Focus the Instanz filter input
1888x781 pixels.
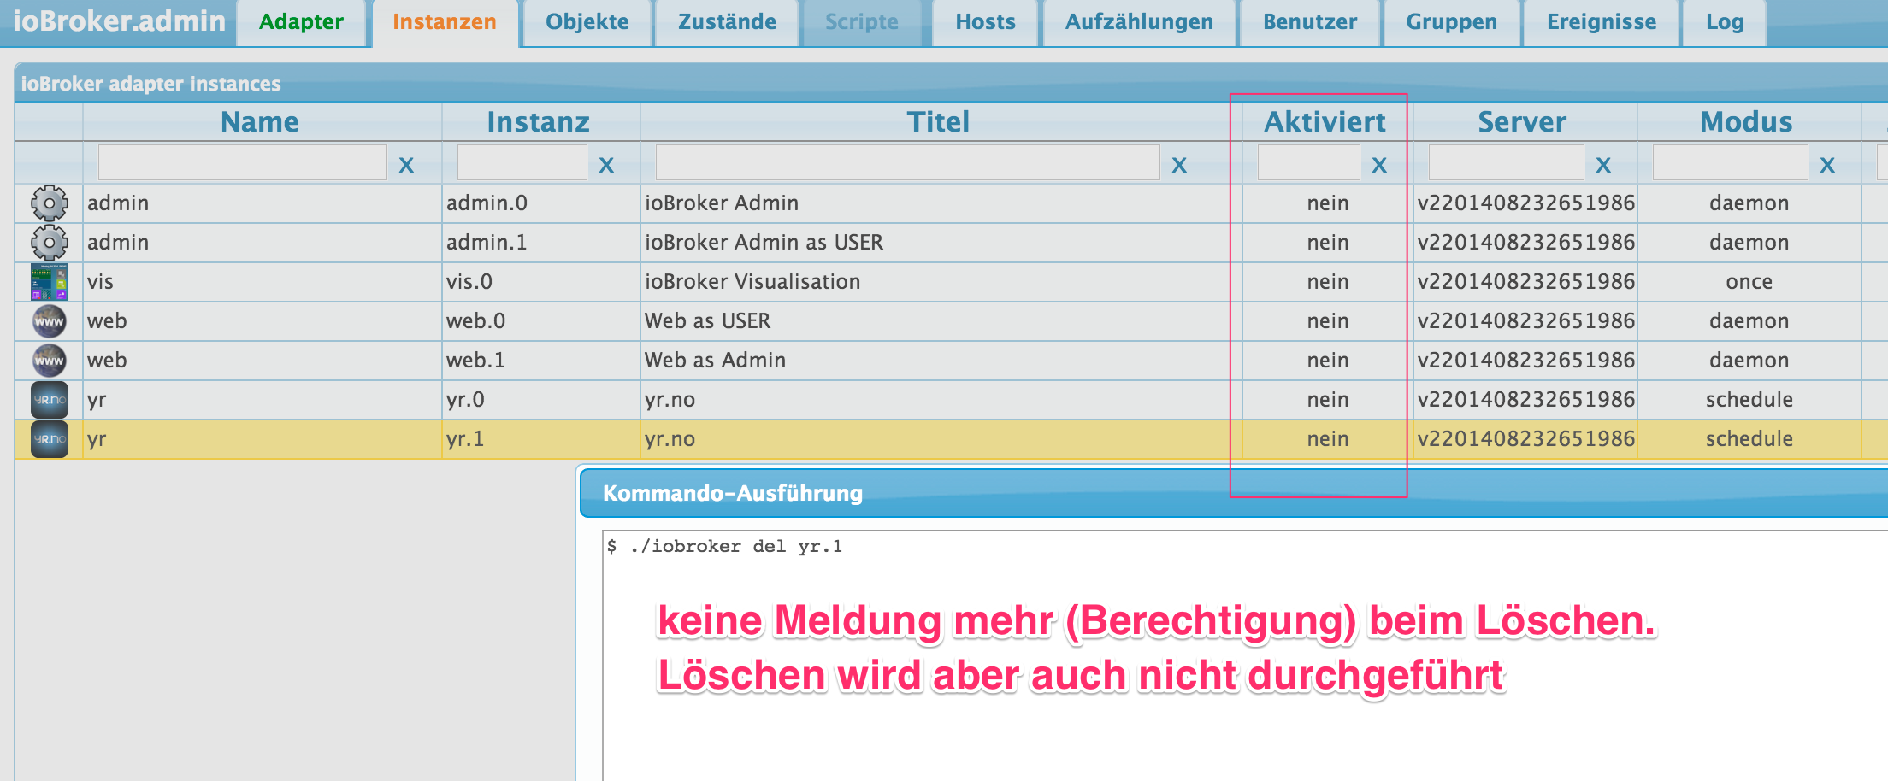pyautogui.click(x=522, y=162)
